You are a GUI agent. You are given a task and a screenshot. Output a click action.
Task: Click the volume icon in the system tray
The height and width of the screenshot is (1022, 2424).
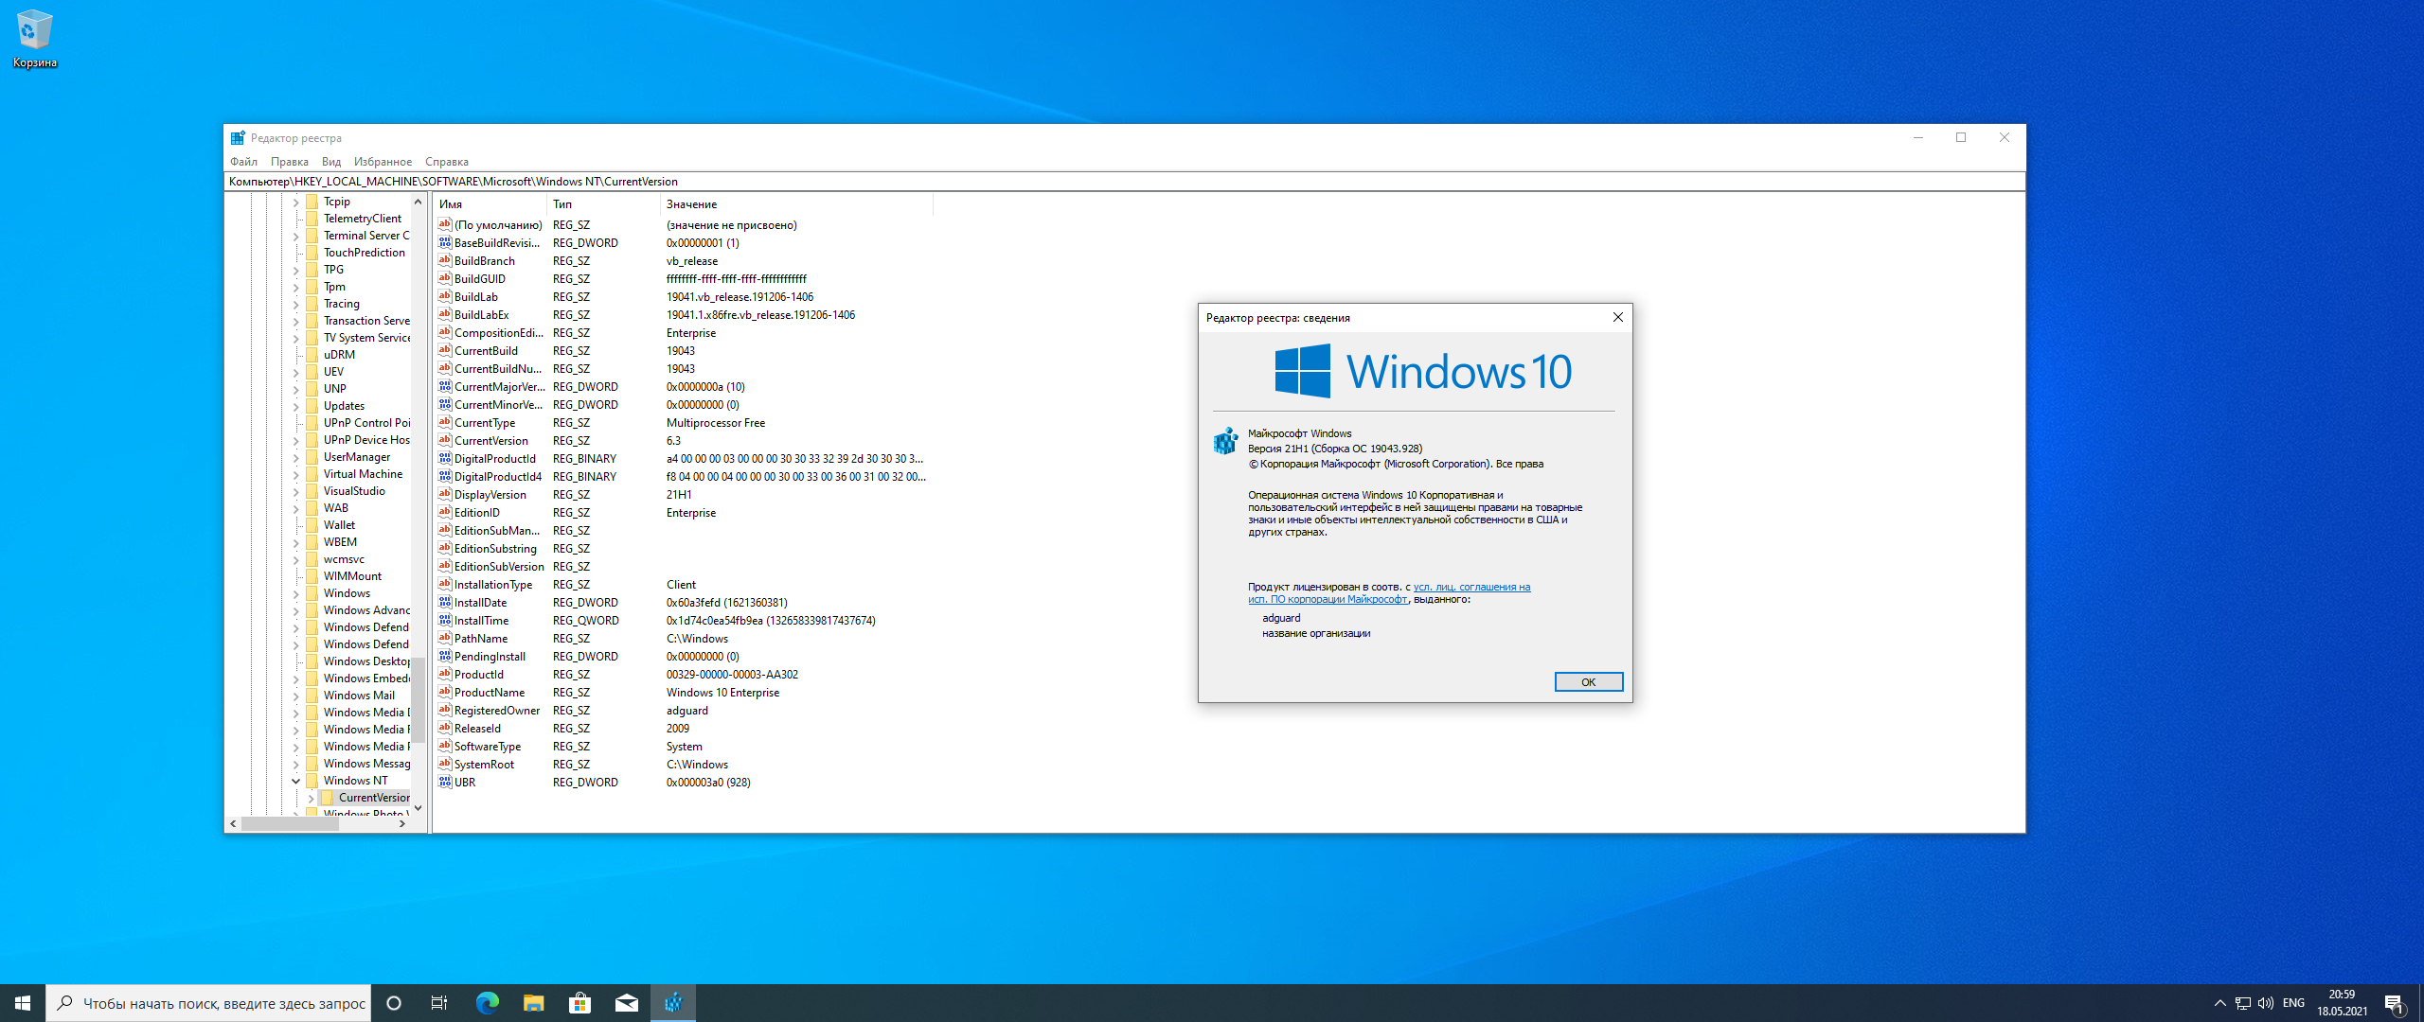[2266, 1003]
